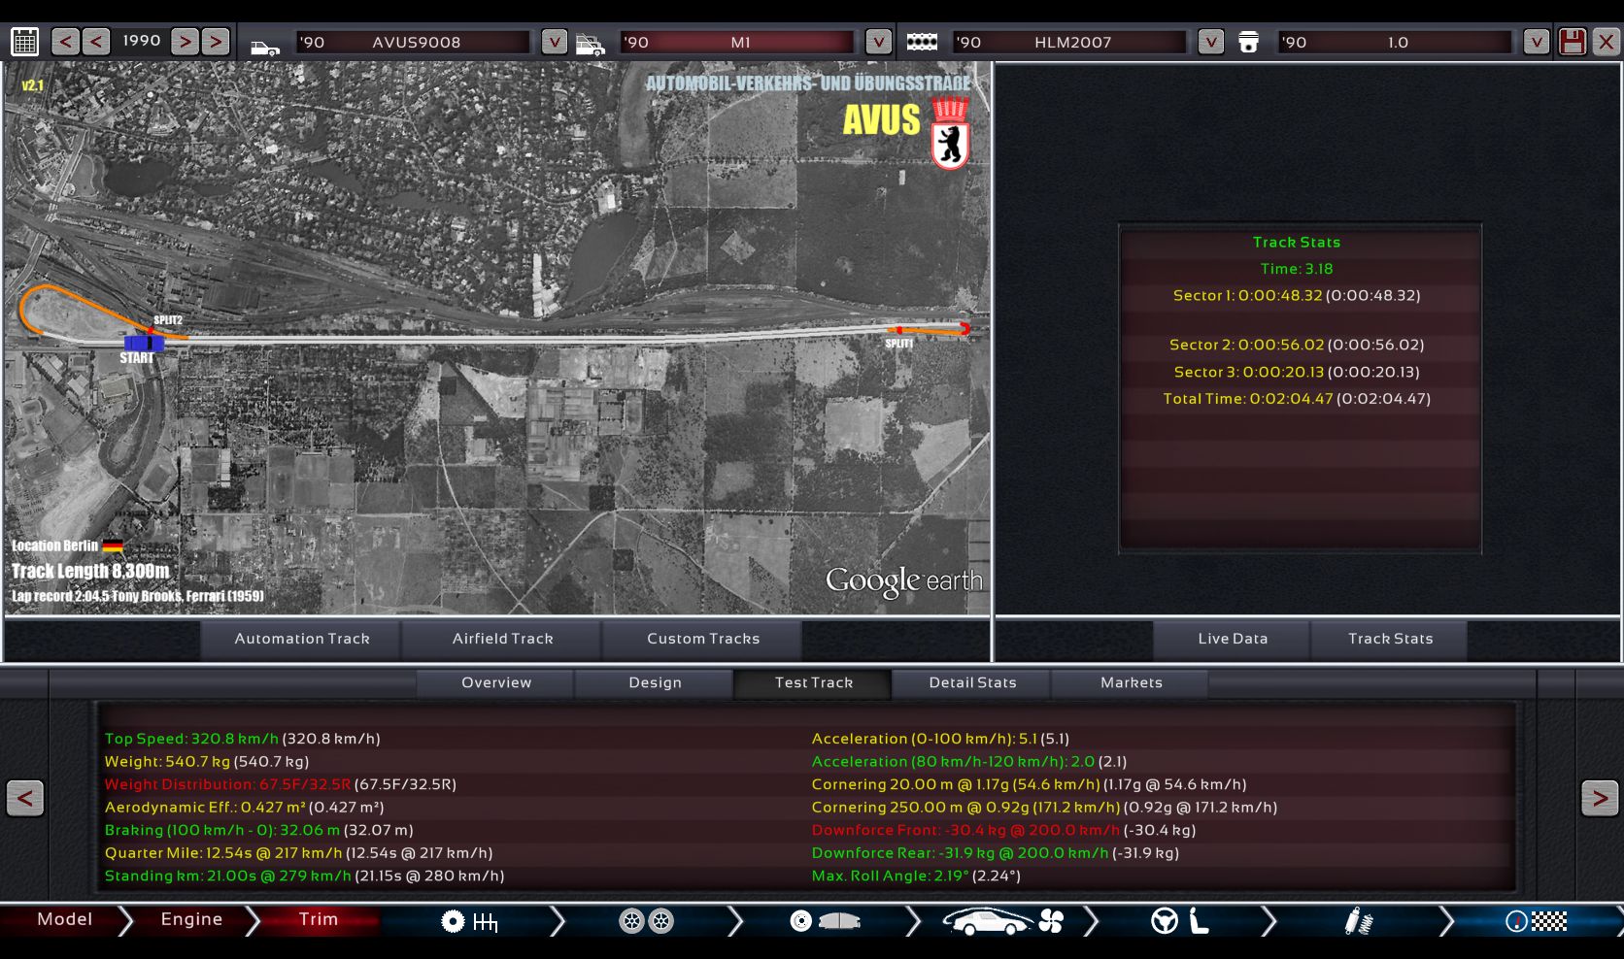
Task: Open the gearbox and drivetrain step icon
Action: 469,921
